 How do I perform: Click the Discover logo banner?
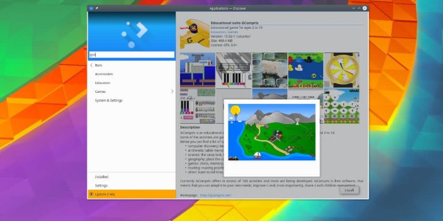click(x=132, y=31)
